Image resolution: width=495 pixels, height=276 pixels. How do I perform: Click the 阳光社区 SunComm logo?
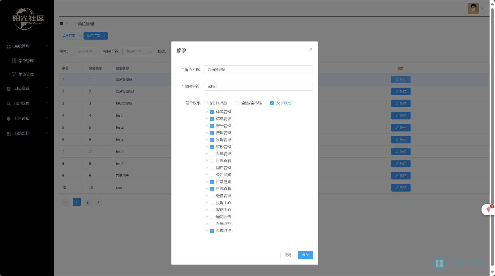28,19
